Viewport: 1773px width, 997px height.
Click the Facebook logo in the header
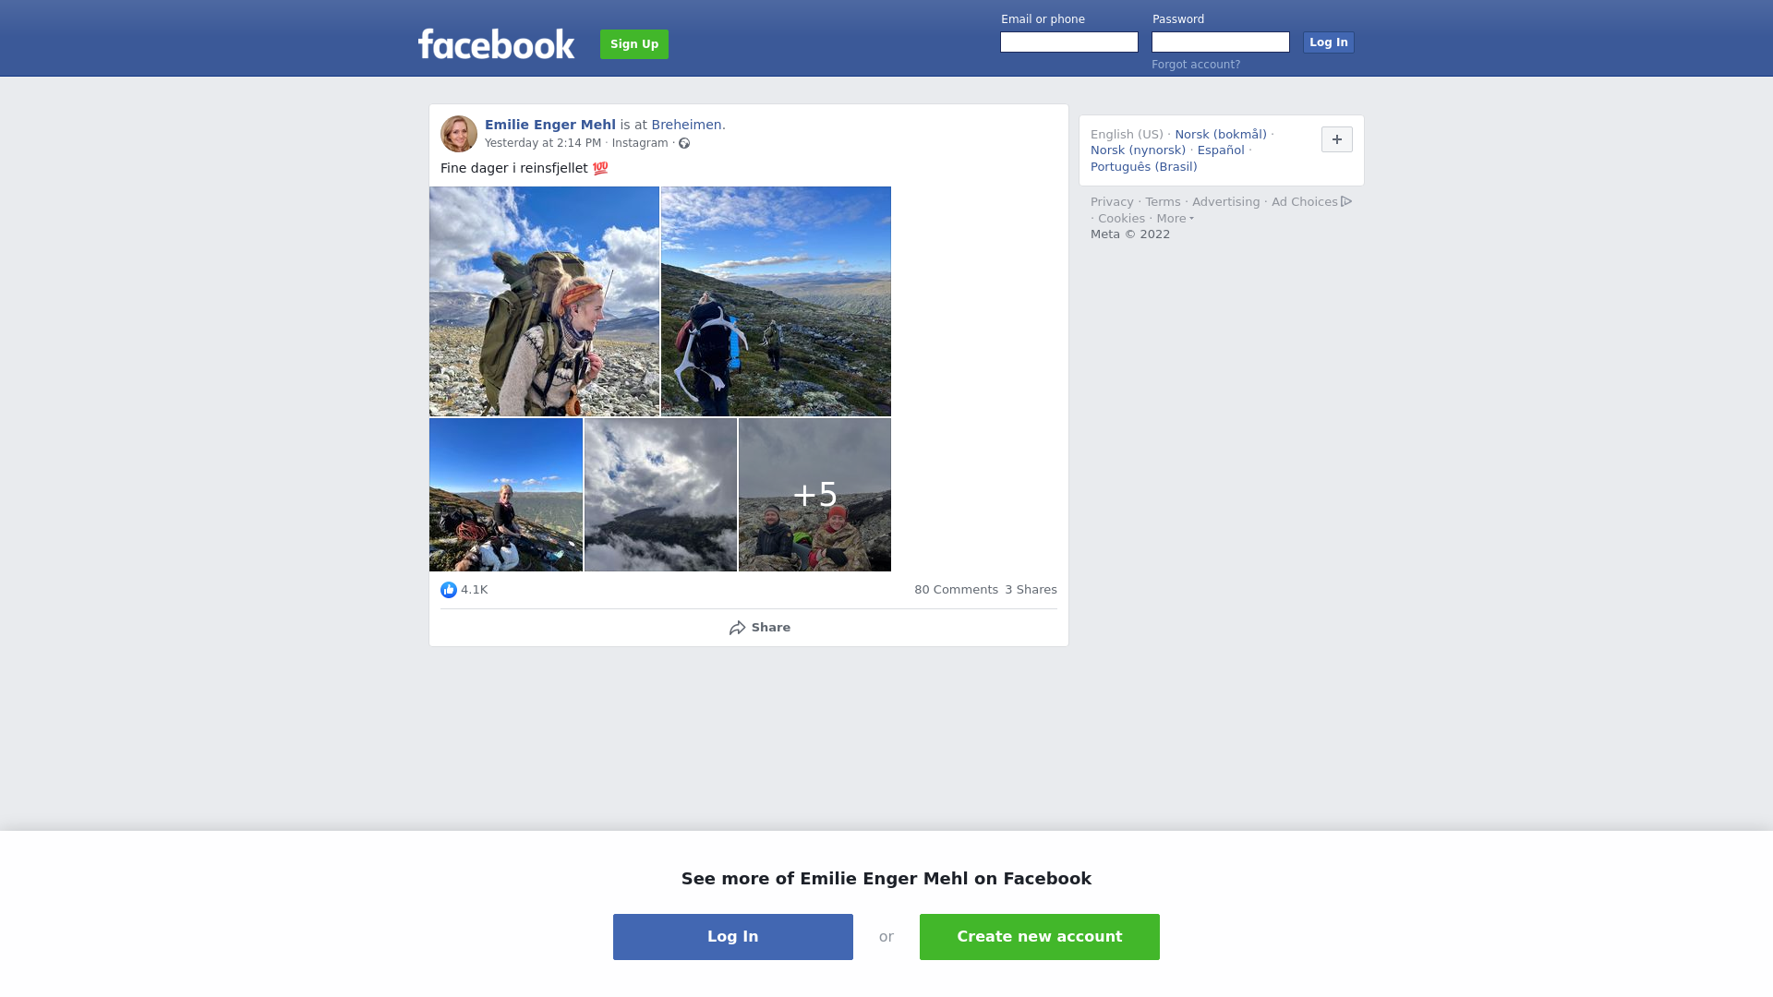496,43
